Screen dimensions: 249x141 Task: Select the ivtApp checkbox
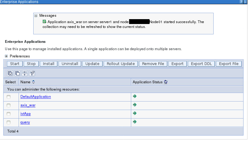pos(9,114)
